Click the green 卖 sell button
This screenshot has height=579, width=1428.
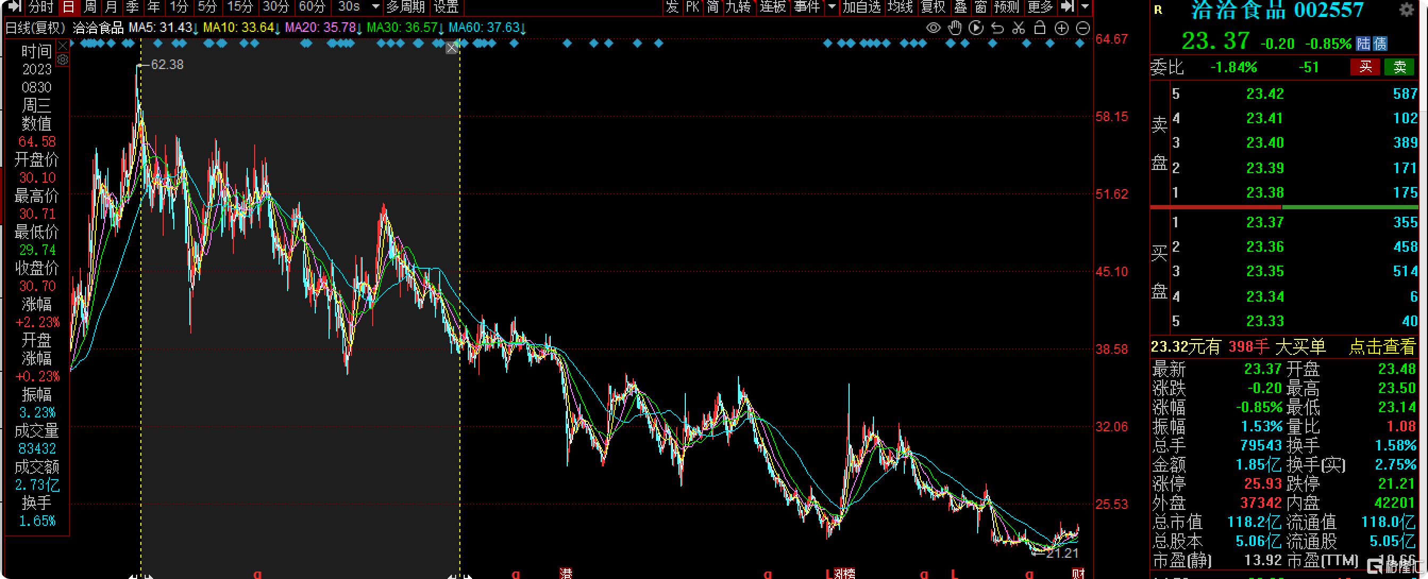(1400, 67)
